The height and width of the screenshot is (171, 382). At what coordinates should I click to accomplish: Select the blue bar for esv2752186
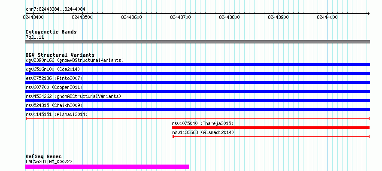[x=197, y=82]
